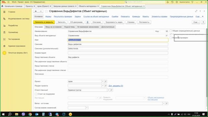Click into the Комментарий input field
The height and width of the screenshot is (117, 208).
click(x=118, y=53)
